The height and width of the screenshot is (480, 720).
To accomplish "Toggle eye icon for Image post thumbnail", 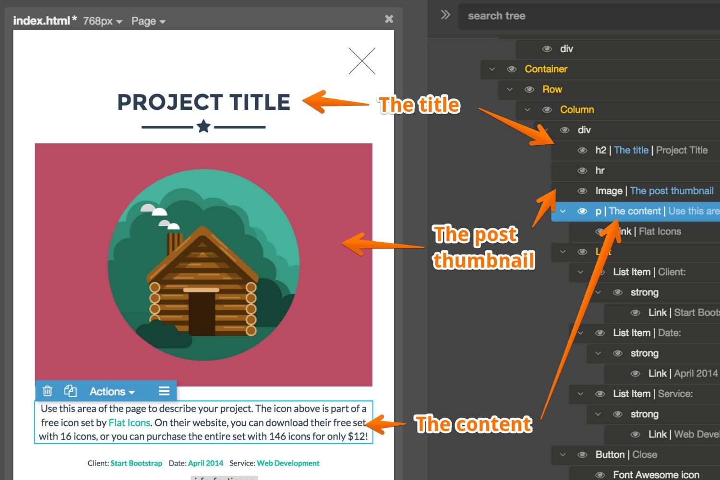I will pos(582,191).
